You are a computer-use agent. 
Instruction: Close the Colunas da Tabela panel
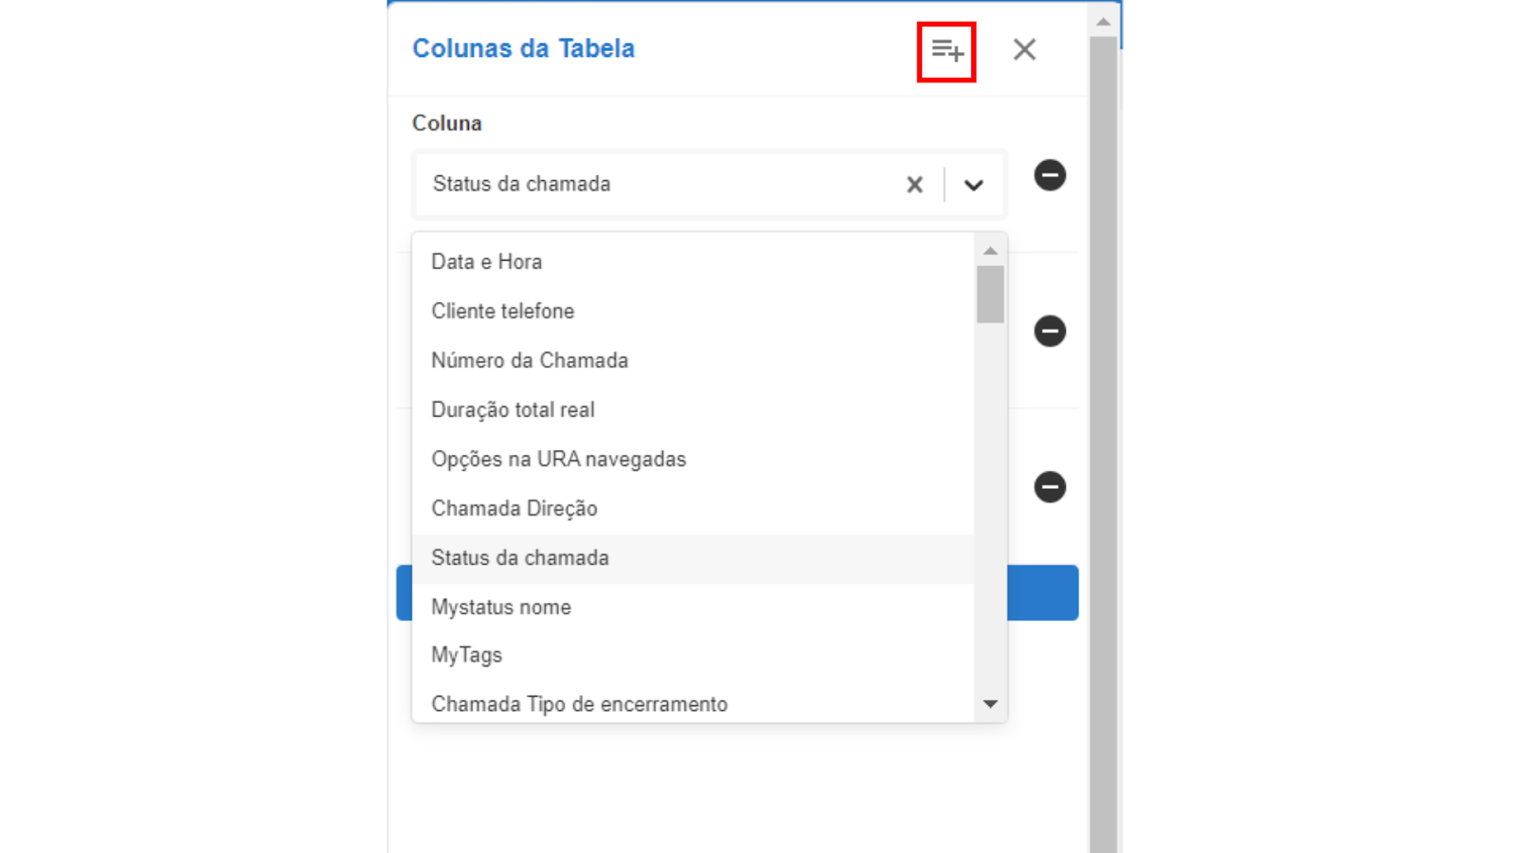(1024, 49)
